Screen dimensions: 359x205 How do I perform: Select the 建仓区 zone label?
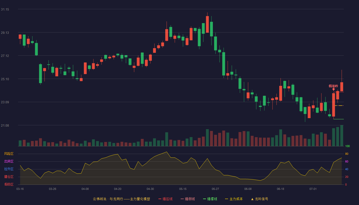pyautogui.click(x=9, y=177)
